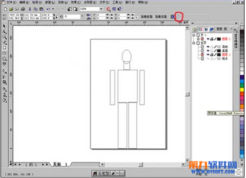The height and width of the screenshot is (178, 246).
Task: Click the rotation angle input field
Action: pyautogui.click(x=72, y=17)
